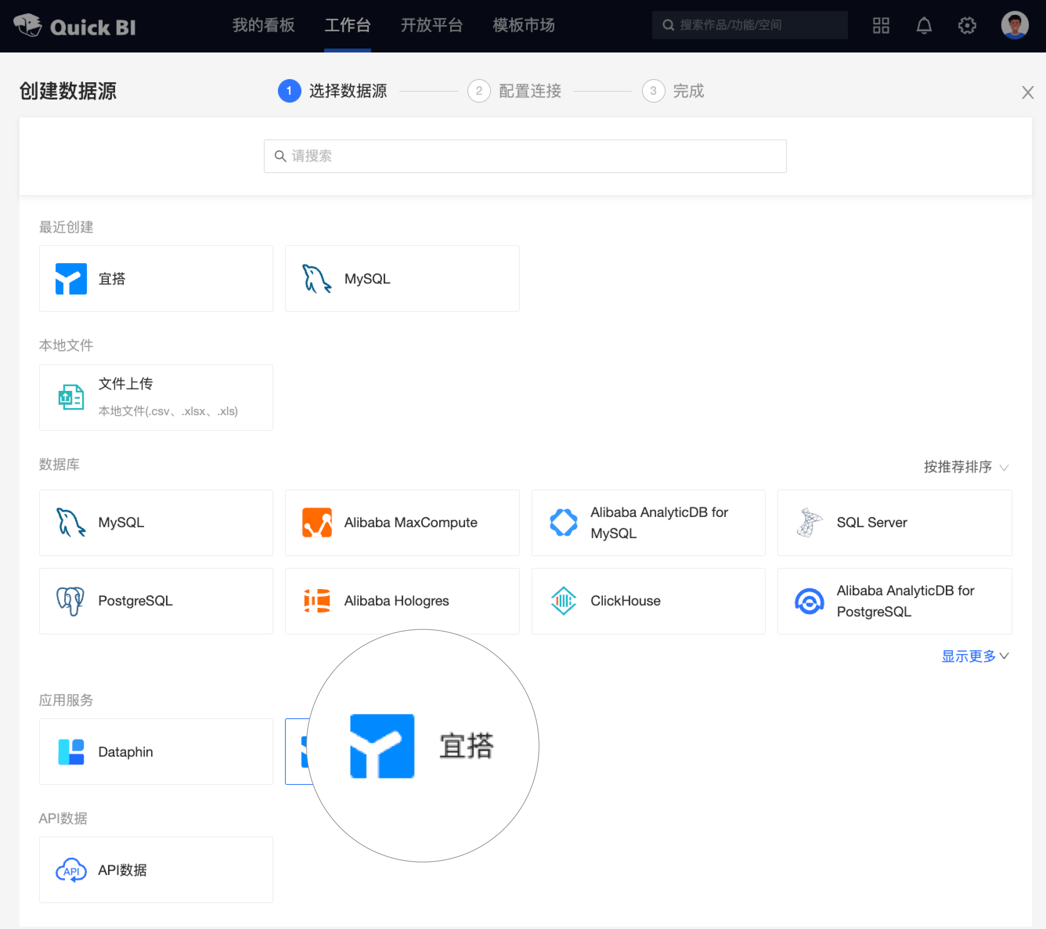Select the recently created 宜搭 card
Screen dimensions: 1046x929
coord(156,278)
